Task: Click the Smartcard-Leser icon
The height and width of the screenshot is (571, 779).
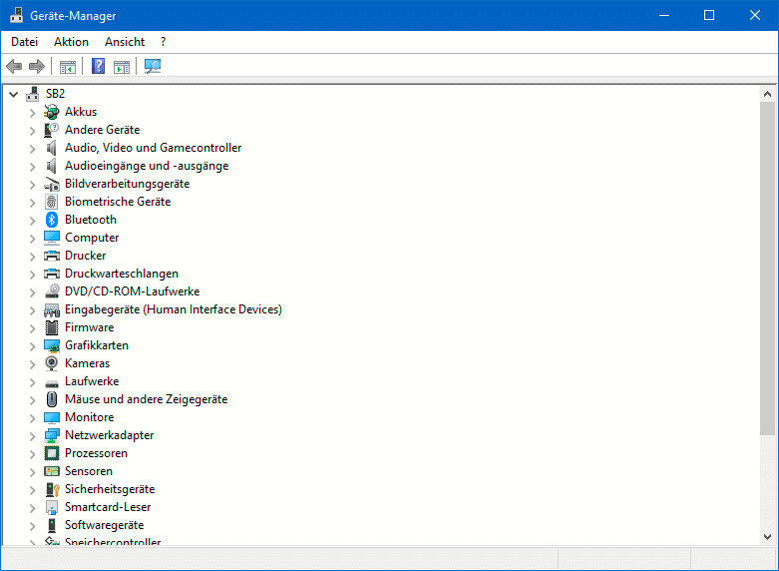Action: (52, 507)
